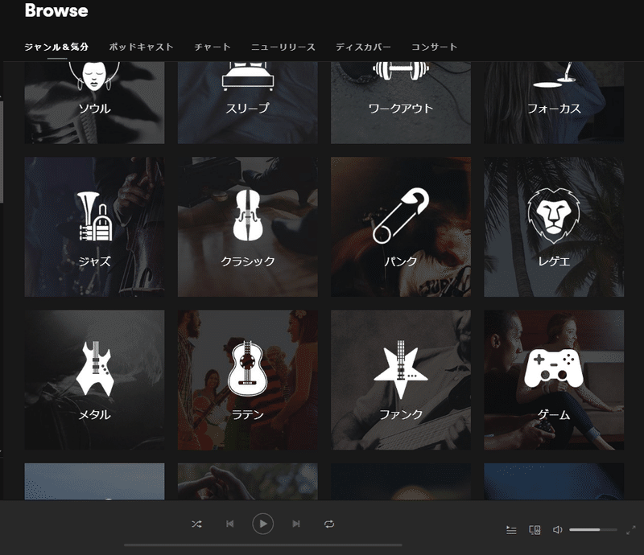Screen dimensions: 644x555
Task: Click the game controller icon on ゲーム
Action: 554,368
